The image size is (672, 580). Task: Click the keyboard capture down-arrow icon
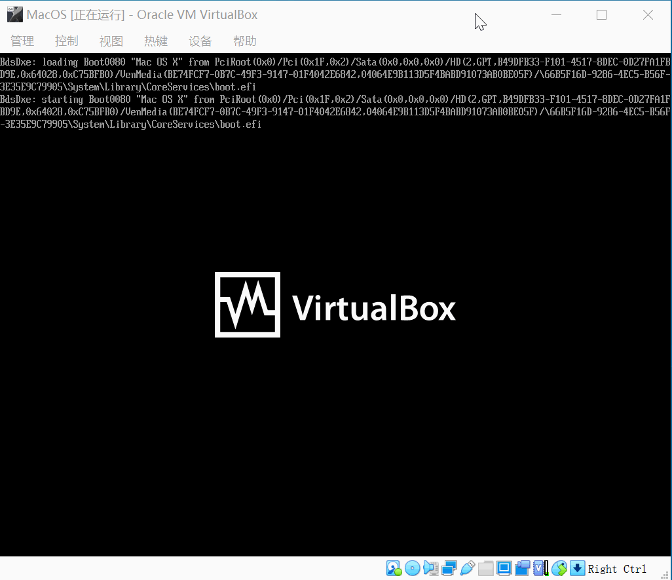(x=577, y=568)
